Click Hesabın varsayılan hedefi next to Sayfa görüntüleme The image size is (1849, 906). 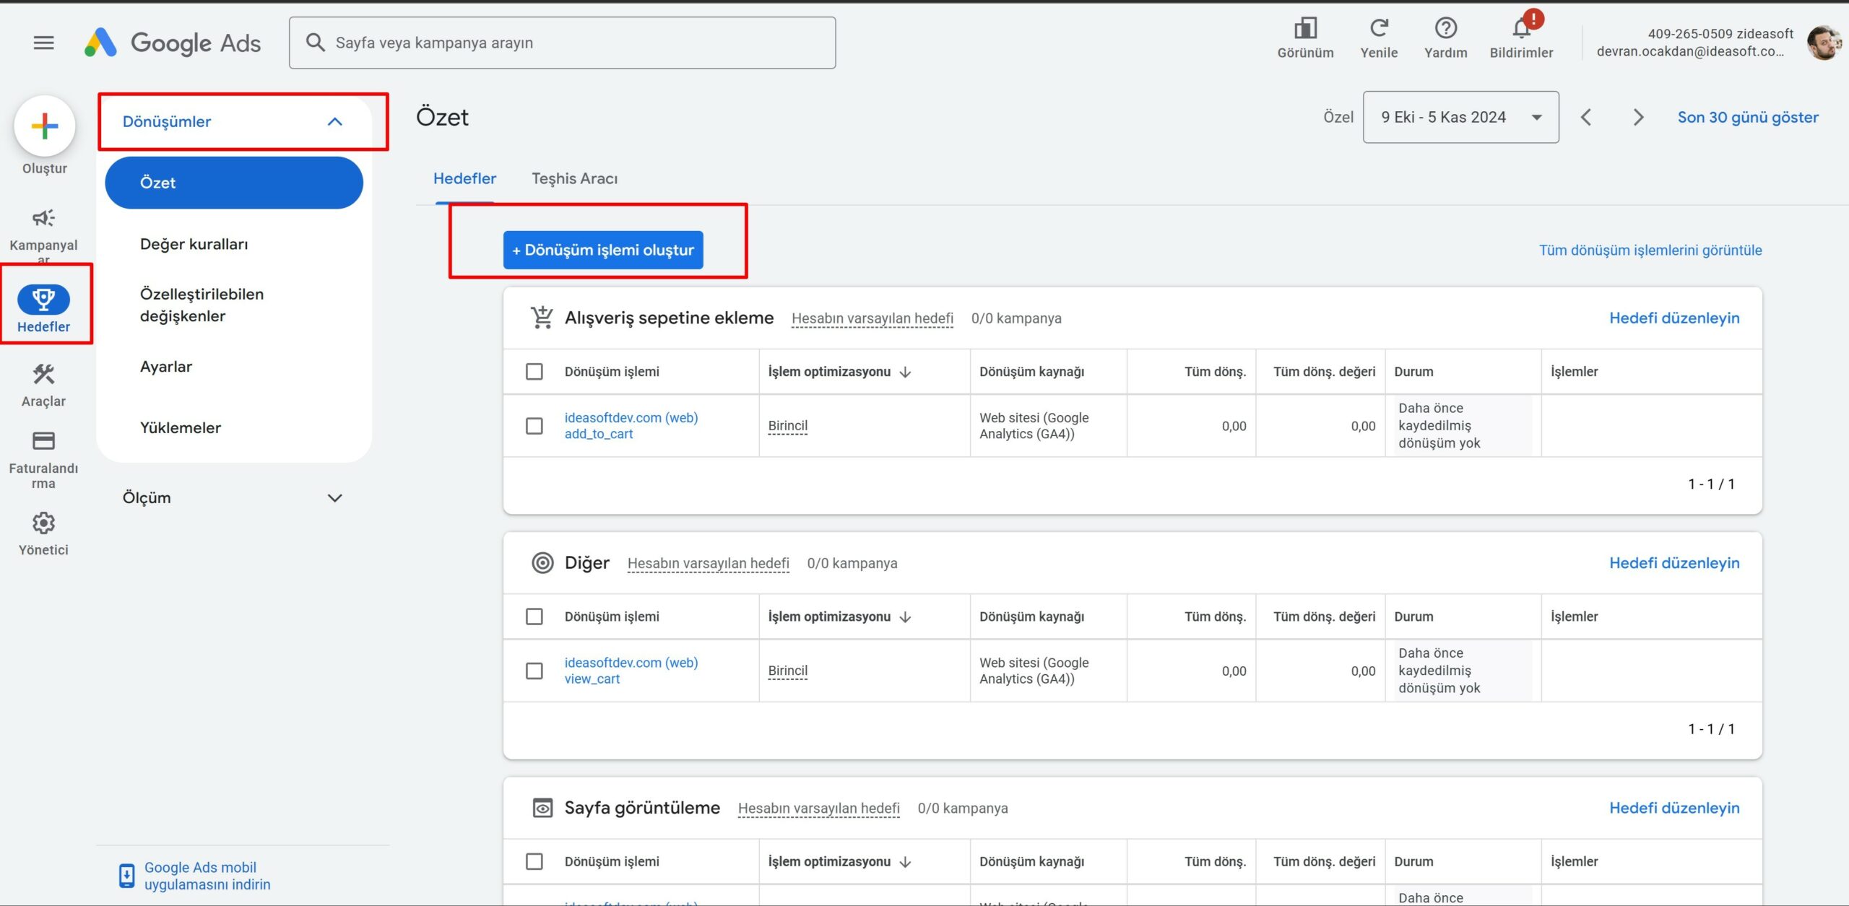tap(818, 808)
